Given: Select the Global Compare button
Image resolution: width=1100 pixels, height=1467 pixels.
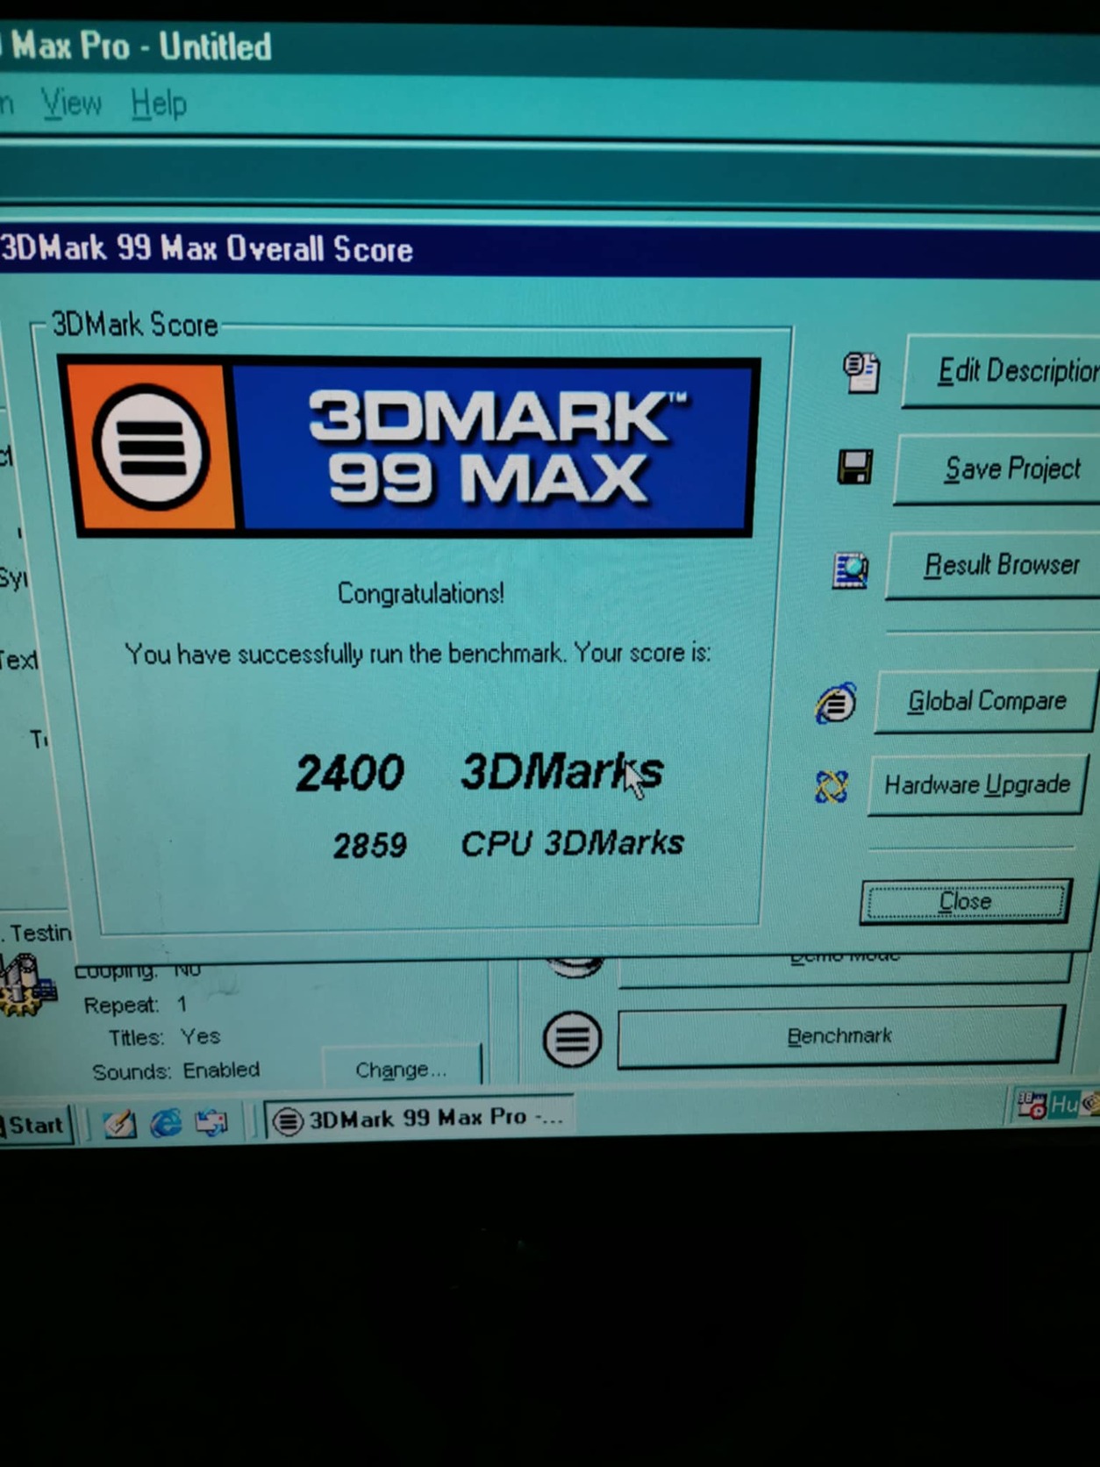Looking at the screenshot, I should click(986, 701).
